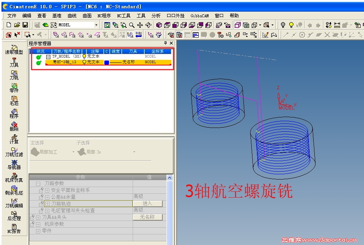Toggle the shaded render mode cube button

(237, 25)
